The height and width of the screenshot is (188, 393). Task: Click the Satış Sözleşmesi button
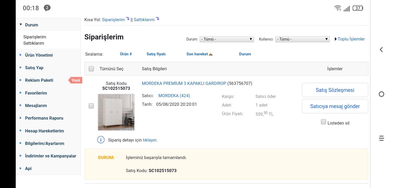(x=335, y=90)
